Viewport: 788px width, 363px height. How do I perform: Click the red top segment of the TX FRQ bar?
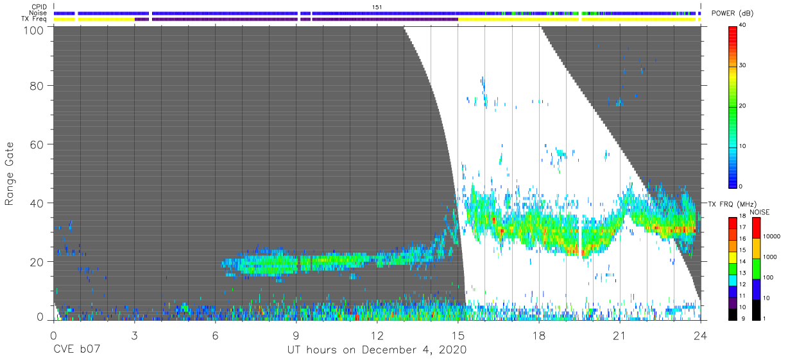tap(732, 223)
